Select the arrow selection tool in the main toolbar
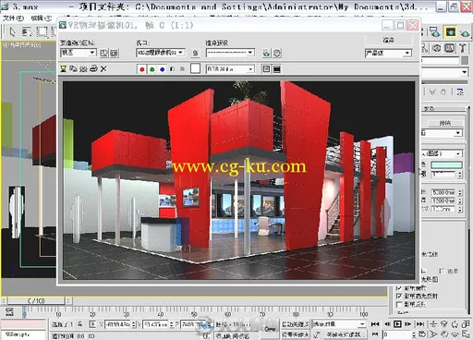The image size is (473, 340). [x=12, y=31]
